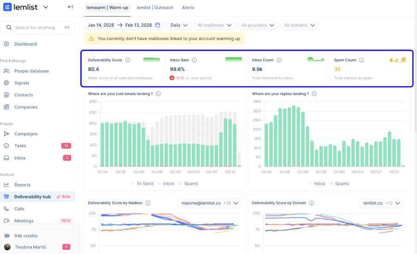Open the All providers dropdown

(x=258, y=25)
